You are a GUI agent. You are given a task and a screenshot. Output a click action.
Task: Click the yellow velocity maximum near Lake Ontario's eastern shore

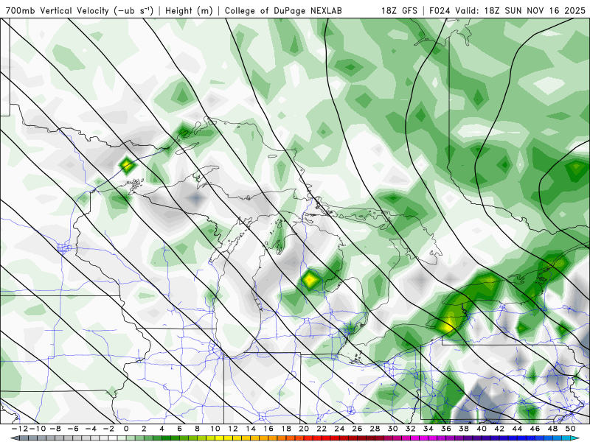pyautogui.click(x=448, y=326)
